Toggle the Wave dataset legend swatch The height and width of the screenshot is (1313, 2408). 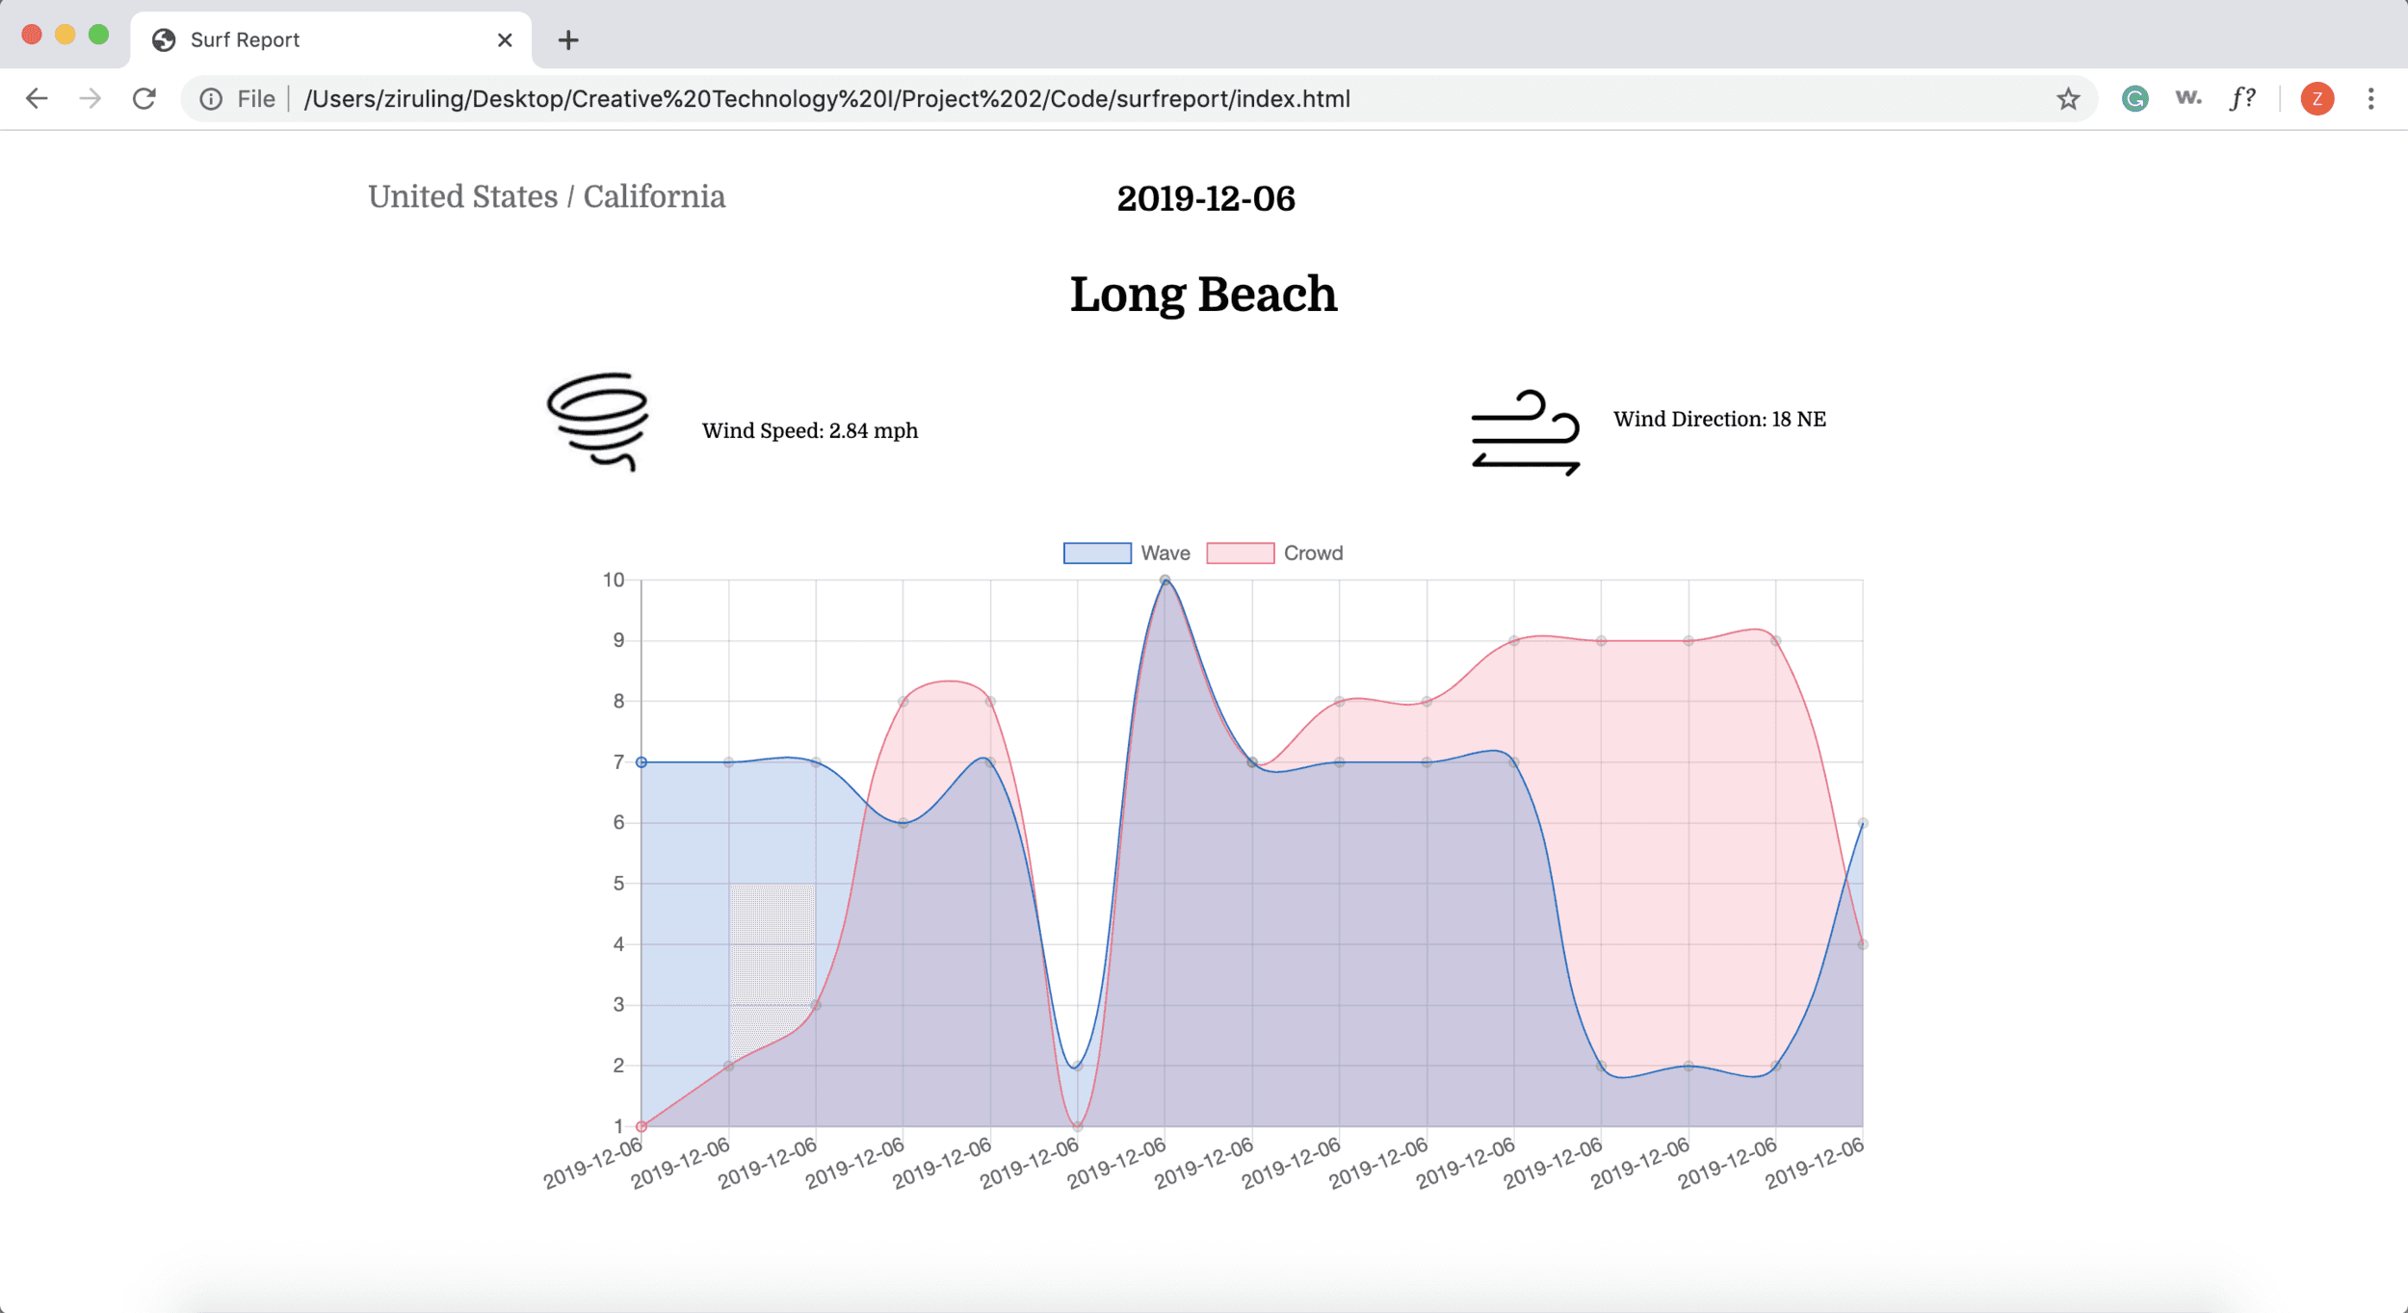point(1097,553)
